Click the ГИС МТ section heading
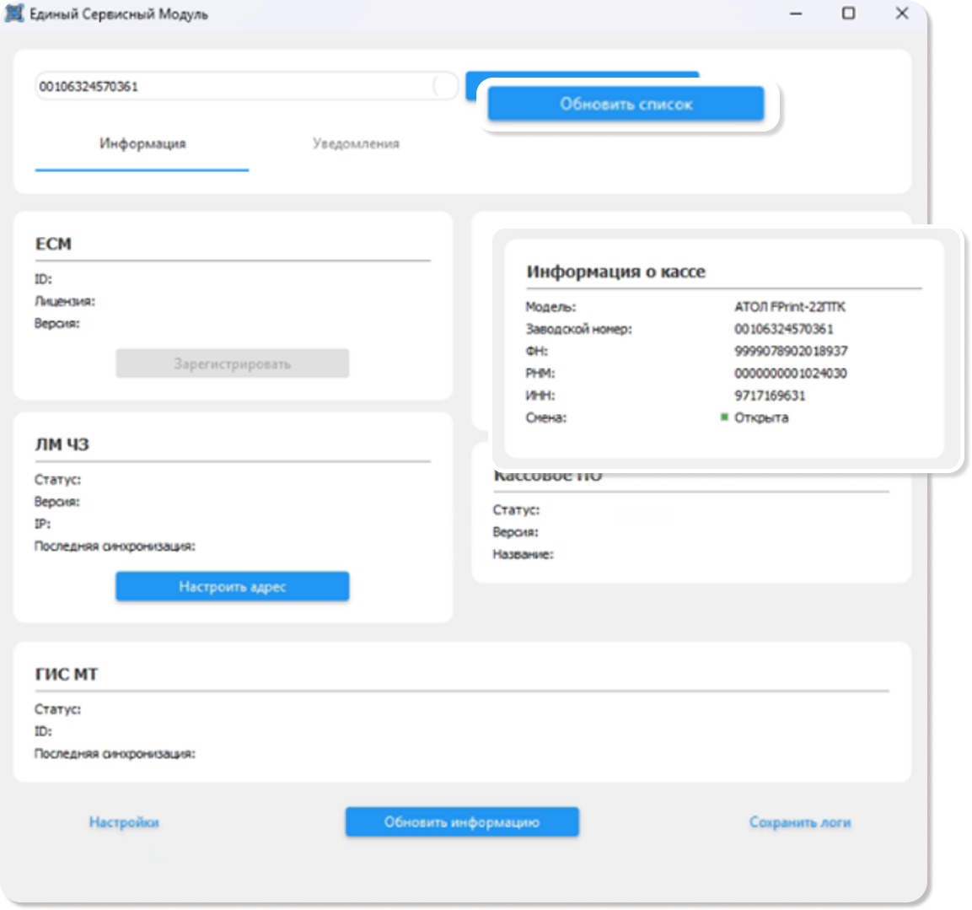The image size is (972, 910). [67, 675]
